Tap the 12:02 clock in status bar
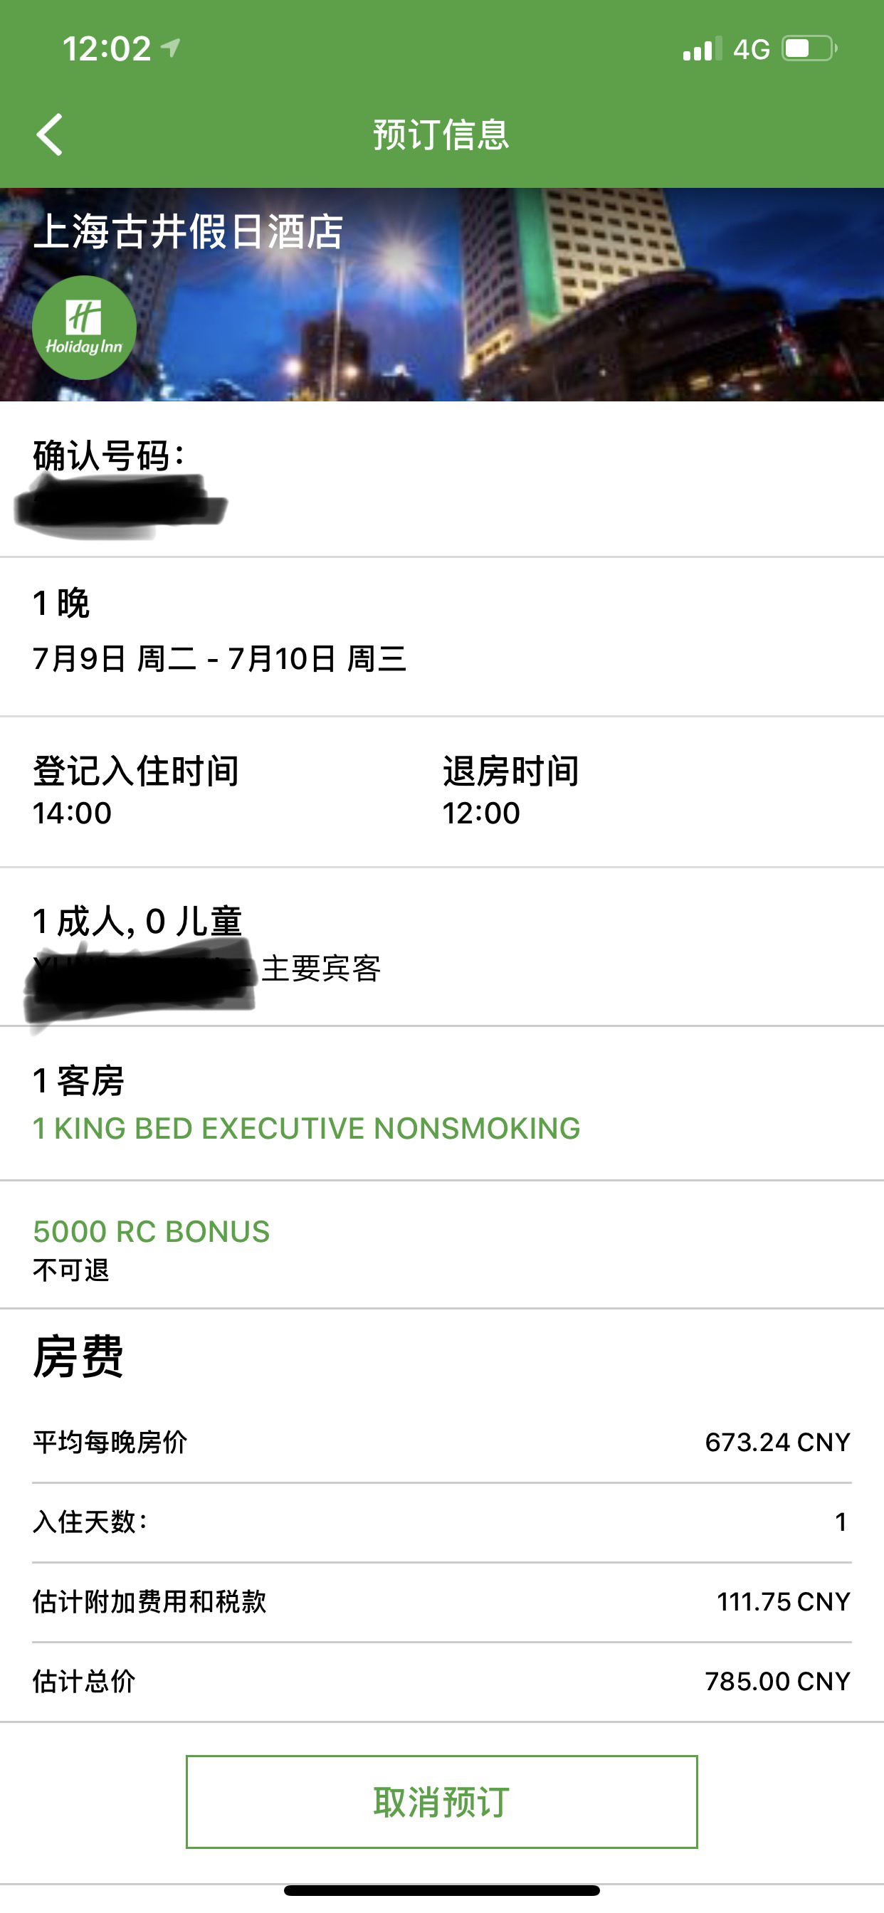This screenshot has width=884, height=1913. [107, 49]
